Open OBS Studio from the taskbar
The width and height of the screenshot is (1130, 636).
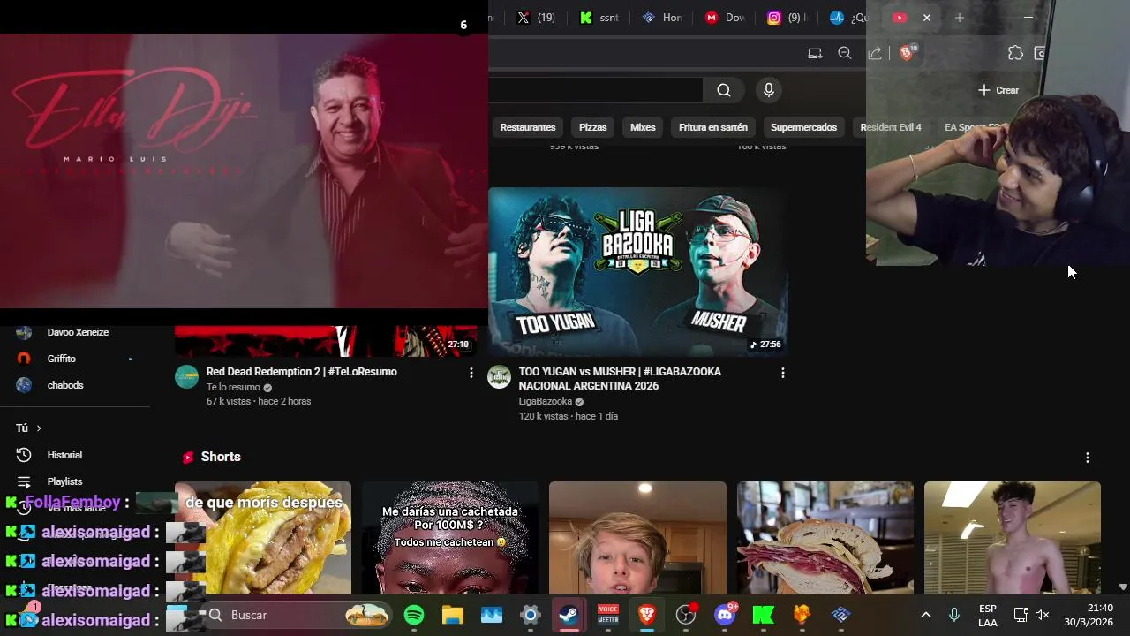686,615
